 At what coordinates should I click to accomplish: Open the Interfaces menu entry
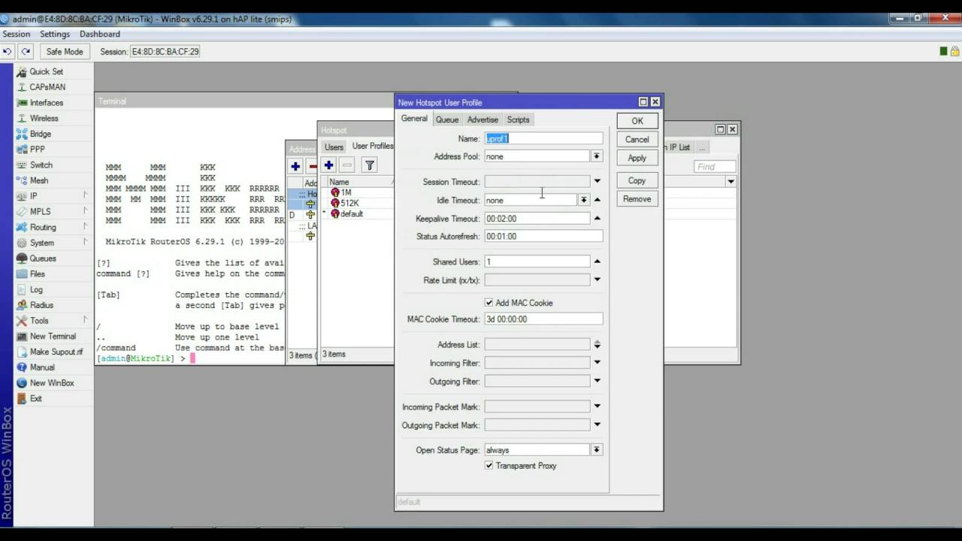tap(46, 103)
